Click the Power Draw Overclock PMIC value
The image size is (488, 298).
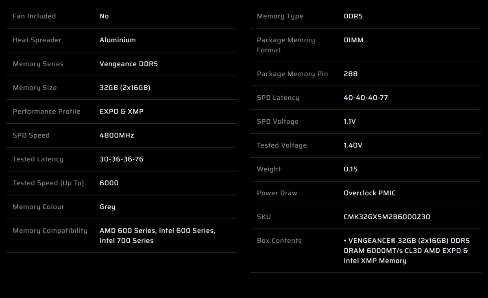(x=370, y=193)
